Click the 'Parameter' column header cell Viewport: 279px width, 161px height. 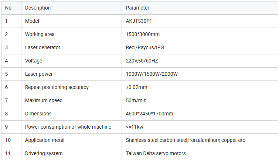(x=137, y=8)
